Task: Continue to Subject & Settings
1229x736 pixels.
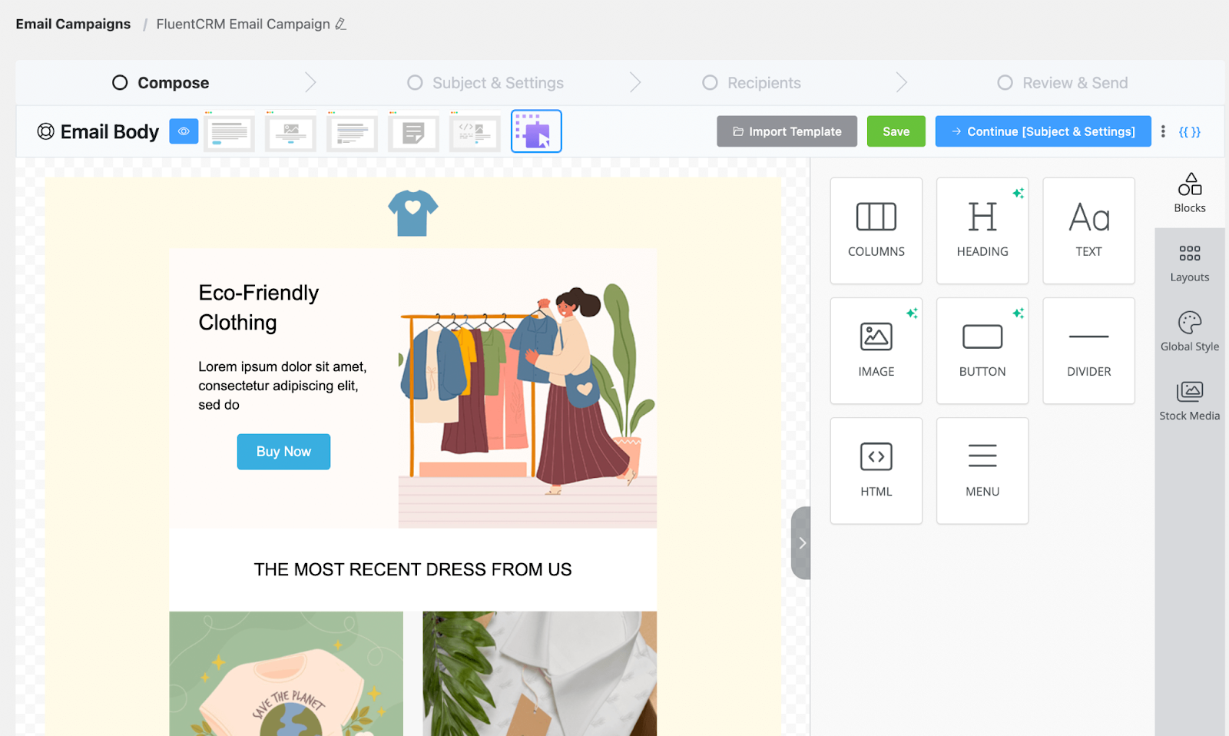Action: point(1043,131)
